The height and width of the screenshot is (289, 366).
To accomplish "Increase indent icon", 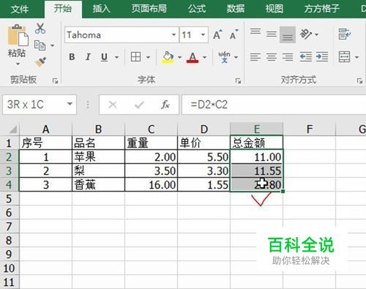I will click(x=322, y=57).
